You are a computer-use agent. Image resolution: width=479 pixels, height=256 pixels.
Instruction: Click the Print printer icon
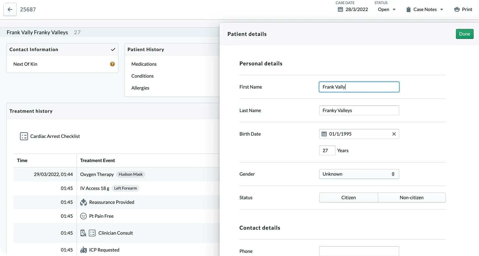[x=457, y=9]
